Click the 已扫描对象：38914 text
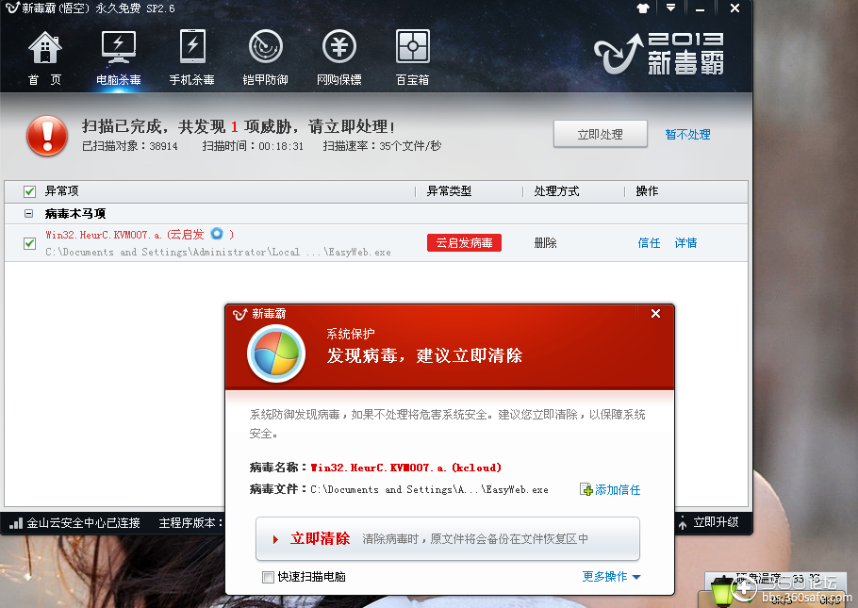The height and width of the screenshot is (608, 858). tap(130, 146)
